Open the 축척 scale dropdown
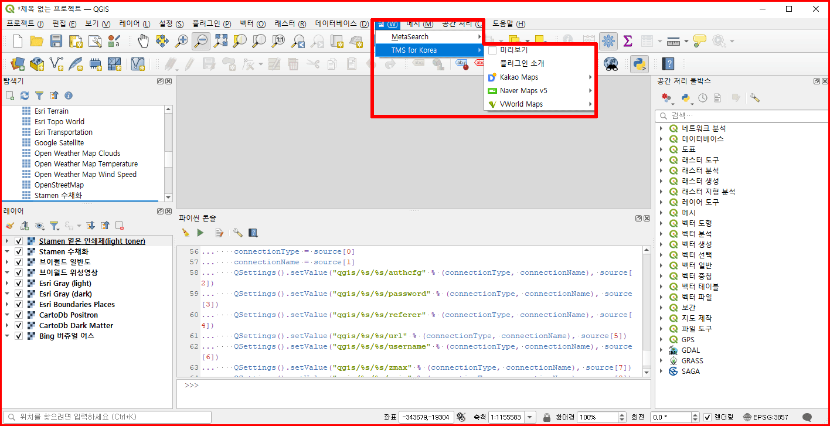 point(530,417)
